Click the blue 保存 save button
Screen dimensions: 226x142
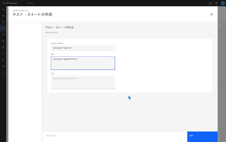[x=202, y=137]
